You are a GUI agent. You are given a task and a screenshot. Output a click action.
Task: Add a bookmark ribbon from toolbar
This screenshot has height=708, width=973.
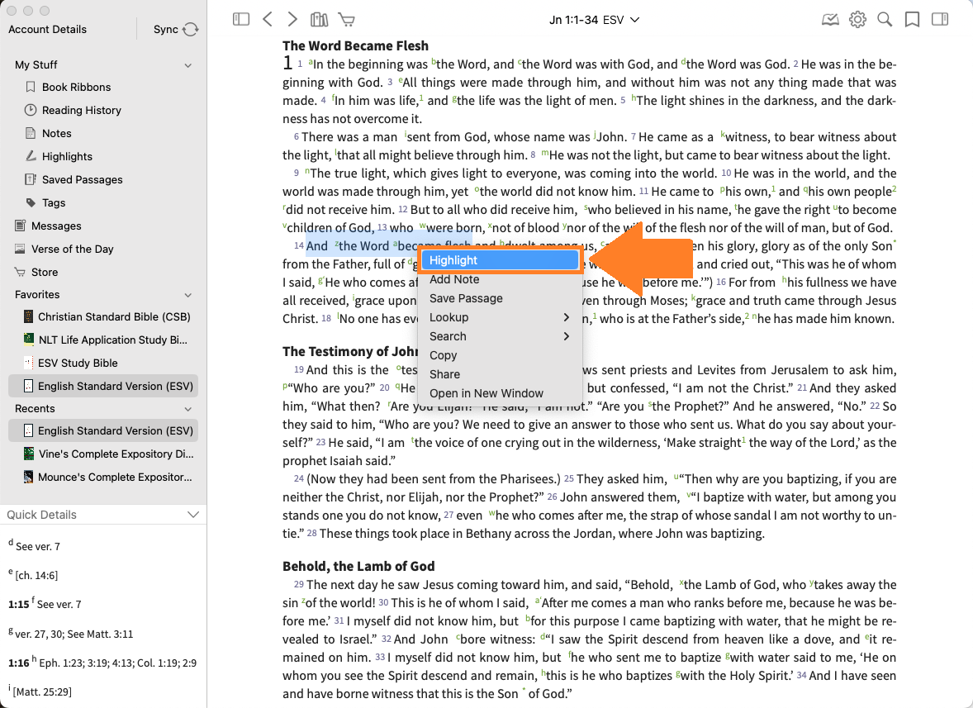click(x=912, y=20)
